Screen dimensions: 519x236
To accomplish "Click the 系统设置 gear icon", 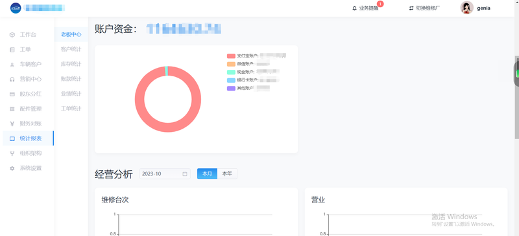I will tap(12, 168).
